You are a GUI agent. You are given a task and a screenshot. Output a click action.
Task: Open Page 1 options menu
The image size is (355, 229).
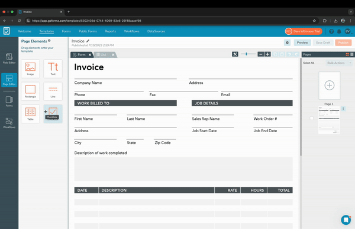(x=343, y=109)
